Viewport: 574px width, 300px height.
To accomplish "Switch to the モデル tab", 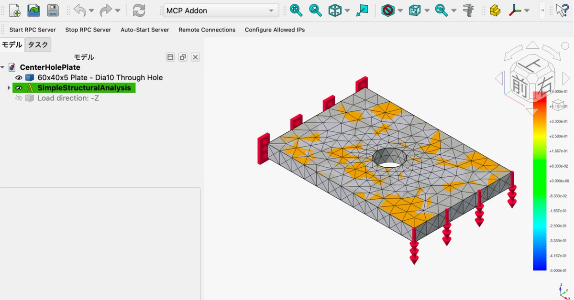I will click(12, 45).
